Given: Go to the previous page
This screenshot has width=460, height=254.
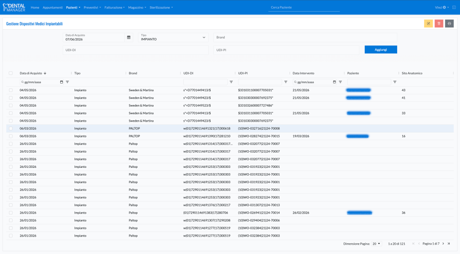Looking at the screenshot, I should (419, 244).
